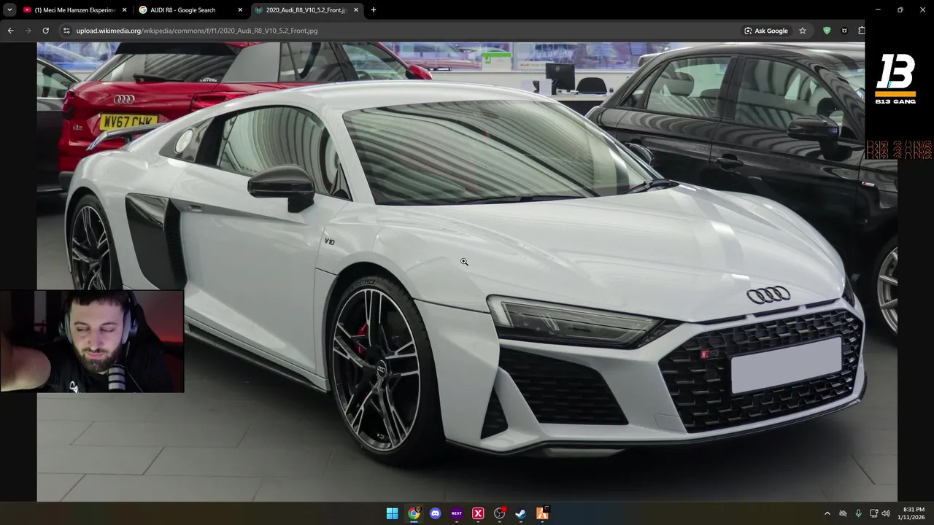Bookmark this page with the star icon
Screen dimensions: 934x525
pos(803,31)
